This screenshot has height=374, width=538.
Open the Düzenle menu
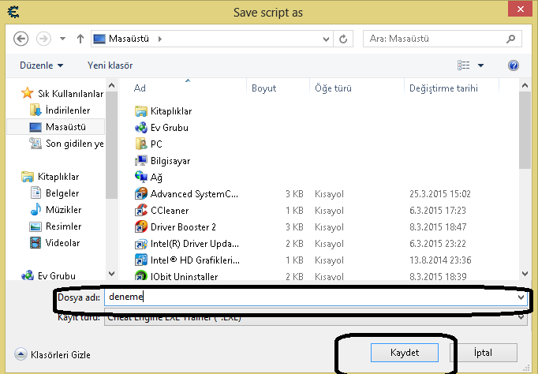(42, 65)
